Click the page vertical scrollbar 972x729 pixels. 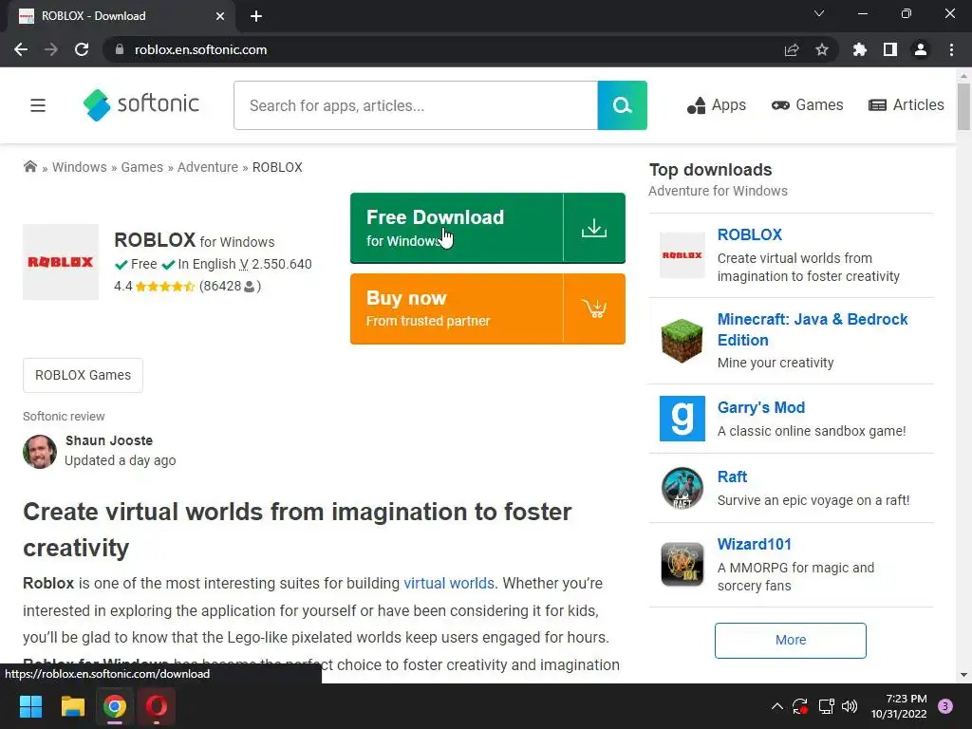(963, 106)
